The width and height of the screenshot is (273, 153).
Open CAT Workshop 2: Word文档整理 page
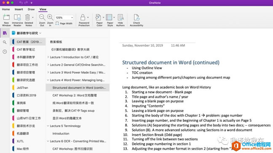[78, 95]
